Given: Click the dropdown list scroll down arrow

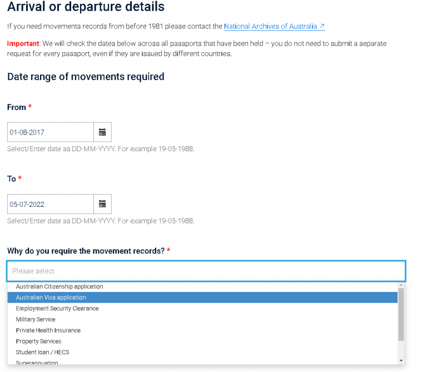Looking at the screenshot, I should (401, 360).
